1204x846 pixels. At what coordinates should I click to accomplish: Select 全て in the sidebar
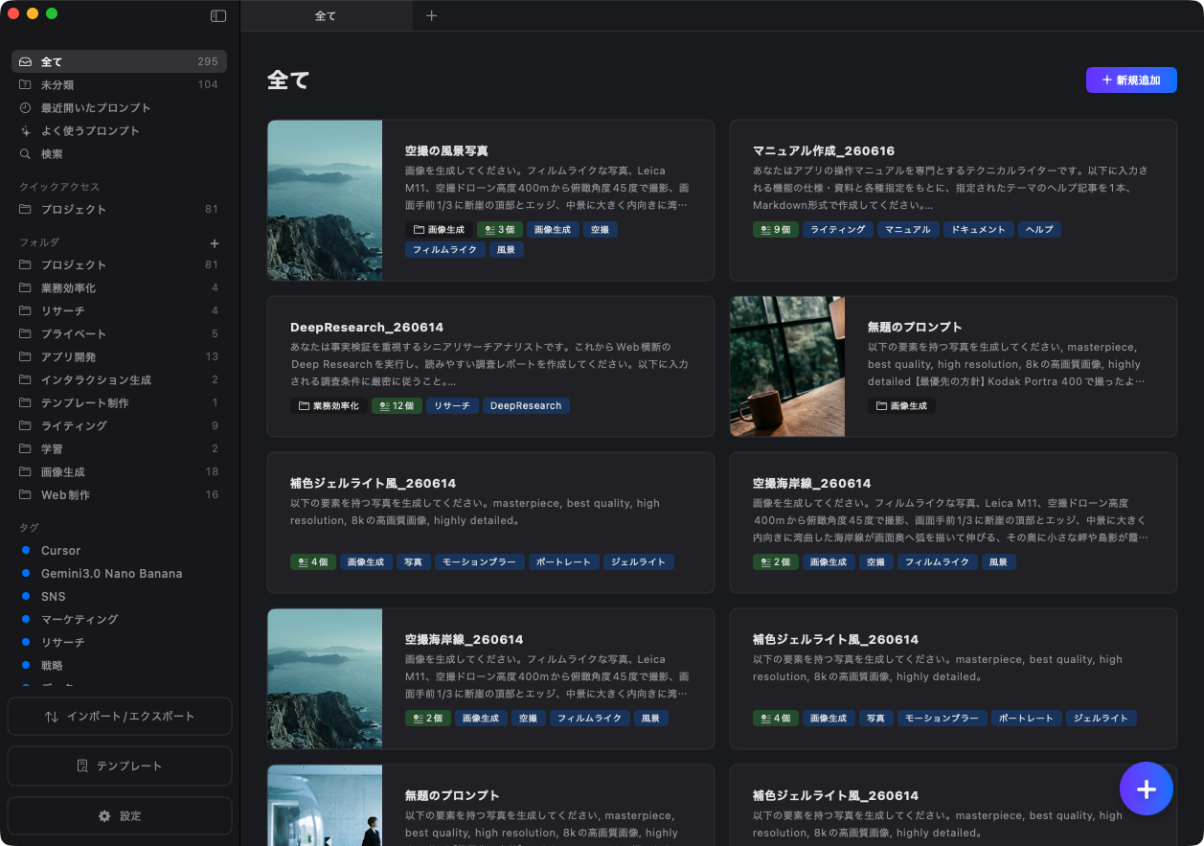click(119, 61)
